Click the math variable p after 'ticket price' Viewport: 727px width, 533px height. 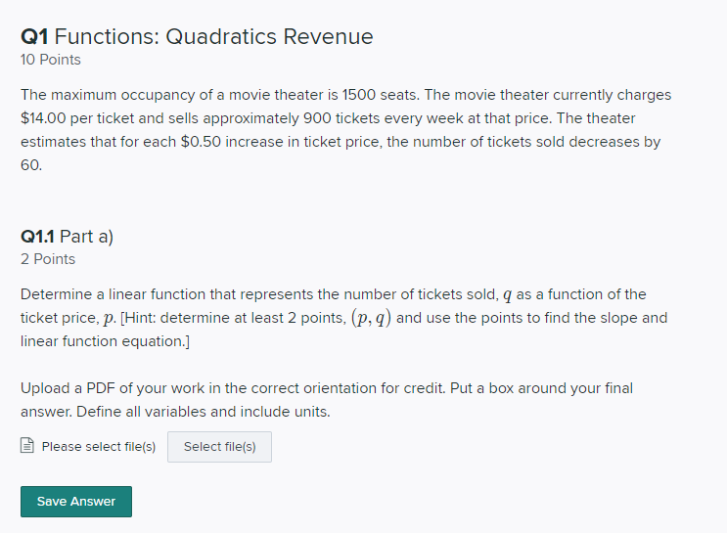[108, 319]
